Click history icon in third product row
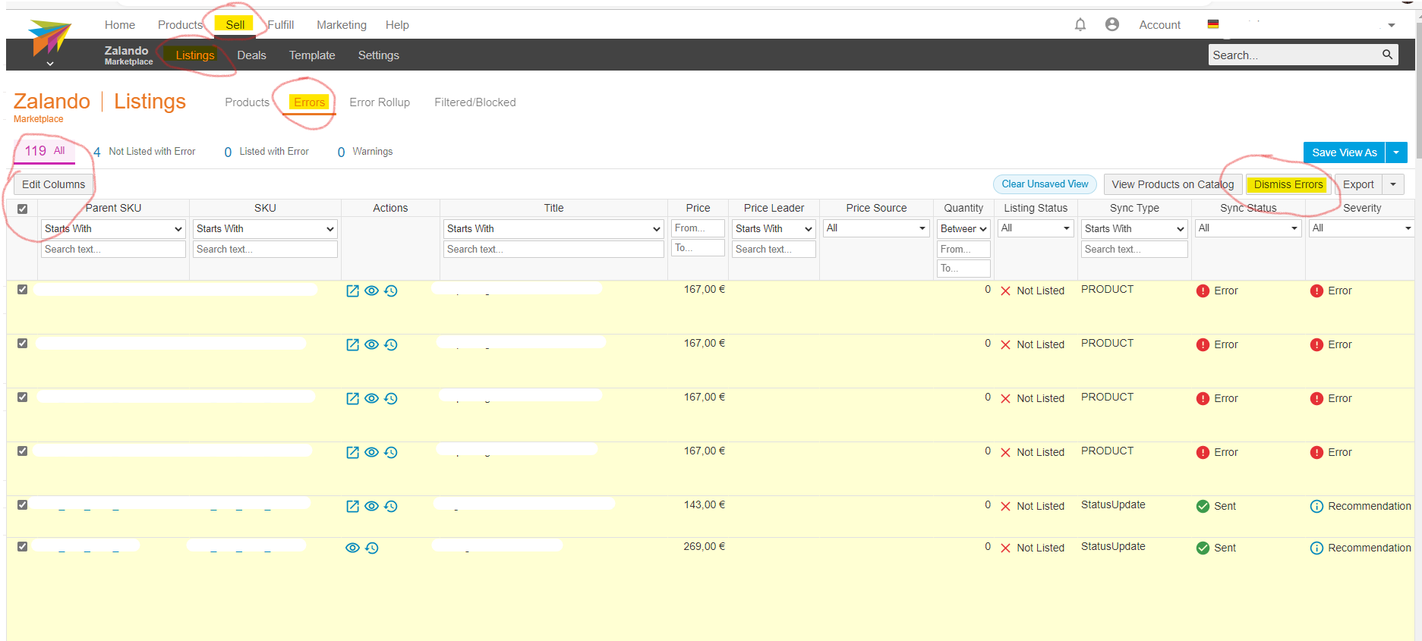1422x641 pixels. pos(391,398)
